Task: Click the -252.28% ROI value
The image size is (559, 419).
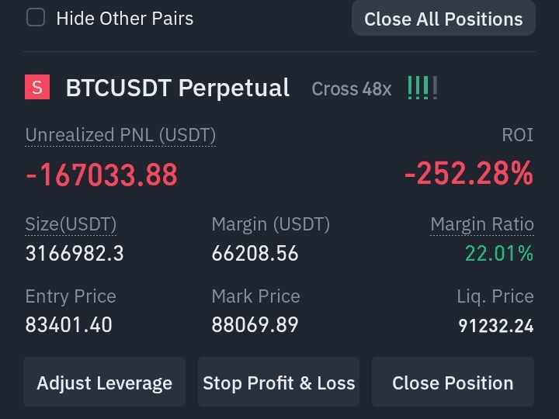Action: click(x=469, y=173)
